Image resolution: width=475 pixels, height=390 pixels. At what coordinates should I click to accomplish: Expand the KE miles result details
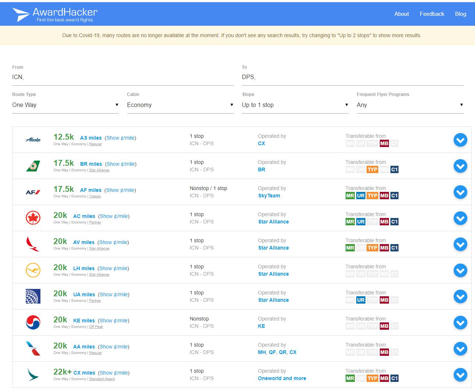tap(460, 323)
